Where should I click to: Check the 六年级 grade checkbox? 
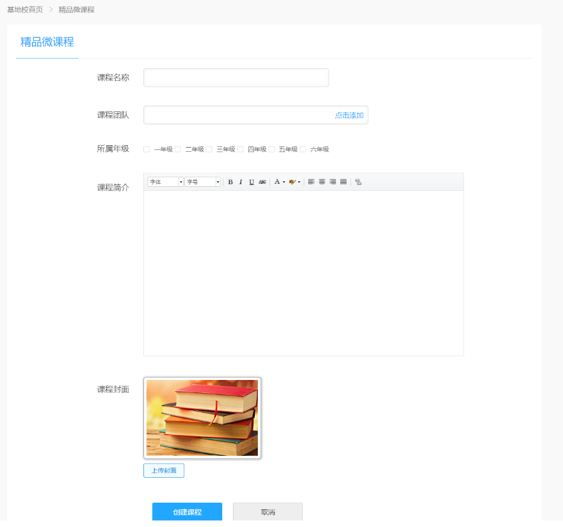303,149
